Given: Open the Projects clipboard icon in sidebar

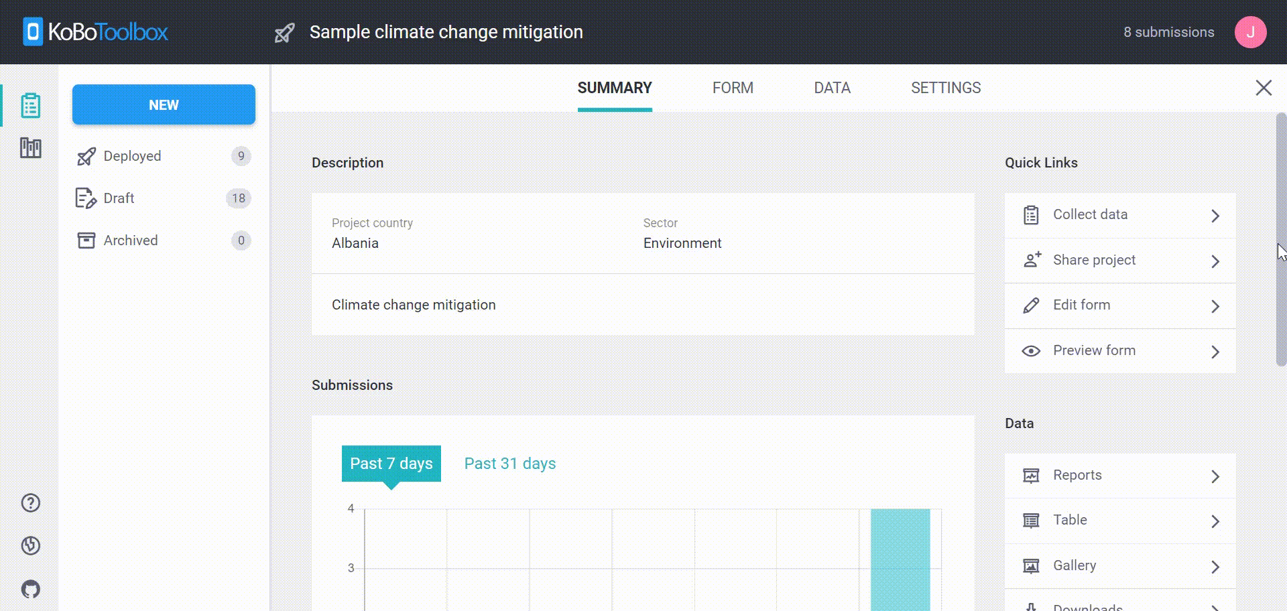Looking at the screenshot, I should click(30, 106).
